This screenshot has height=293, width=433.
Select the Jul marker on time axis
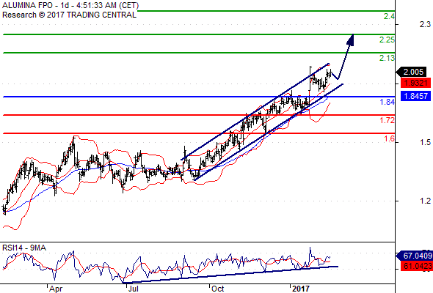pyautogui.click(x=134, y=289)
